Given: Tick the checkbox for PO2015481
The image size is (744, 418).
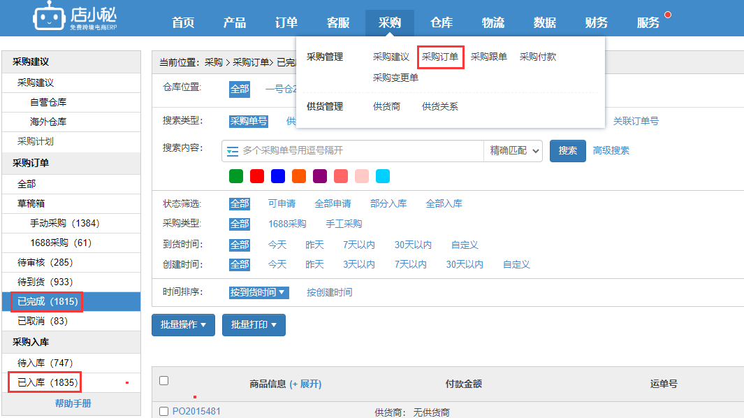Looking at the screenshot, I should click(164, 411).
